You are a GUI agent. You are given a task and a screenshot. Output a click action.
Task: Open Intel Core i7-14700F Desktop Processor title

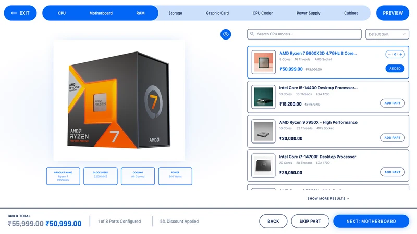click(317, 157)
